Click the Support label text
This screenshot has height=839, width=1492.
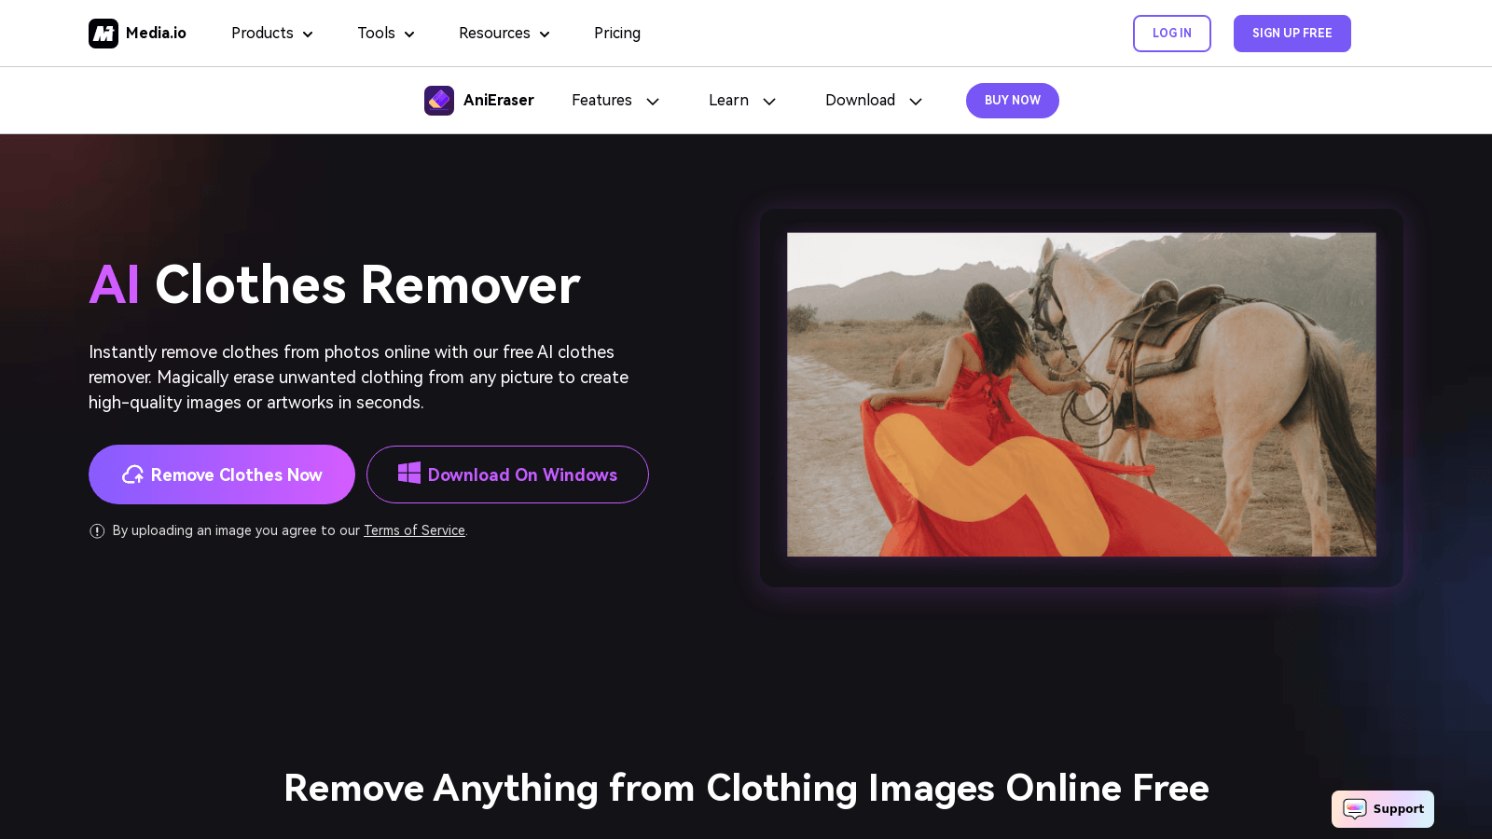click(1398, 809)
